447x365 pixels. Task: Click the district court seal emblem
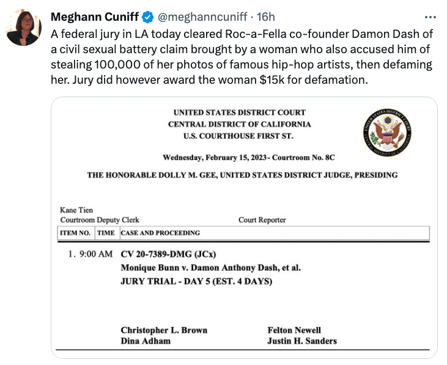pos(387,133)
